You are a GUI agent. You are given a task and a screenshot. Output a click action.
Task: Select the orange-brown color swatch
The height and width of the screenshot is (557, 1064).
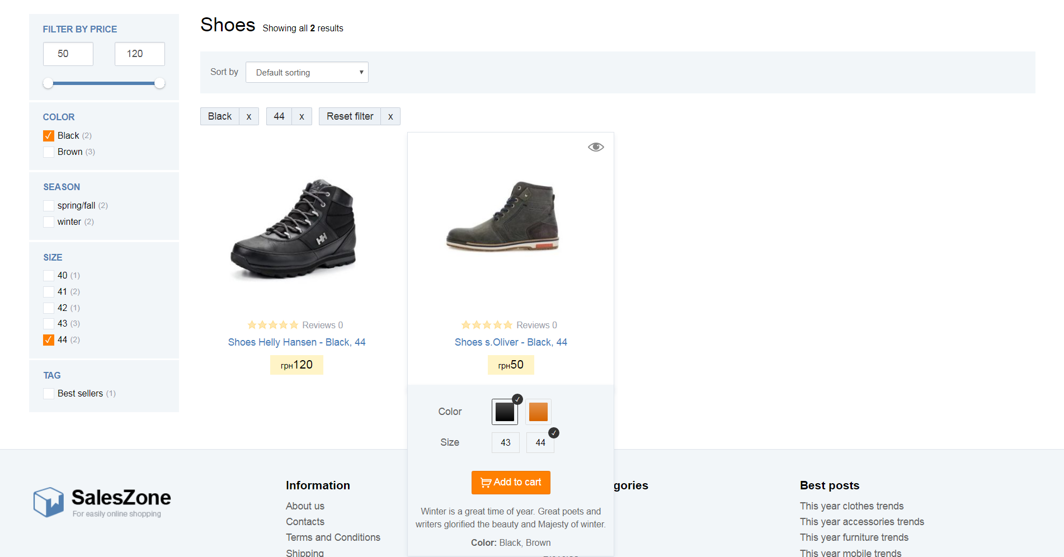[x=538, y=412]
